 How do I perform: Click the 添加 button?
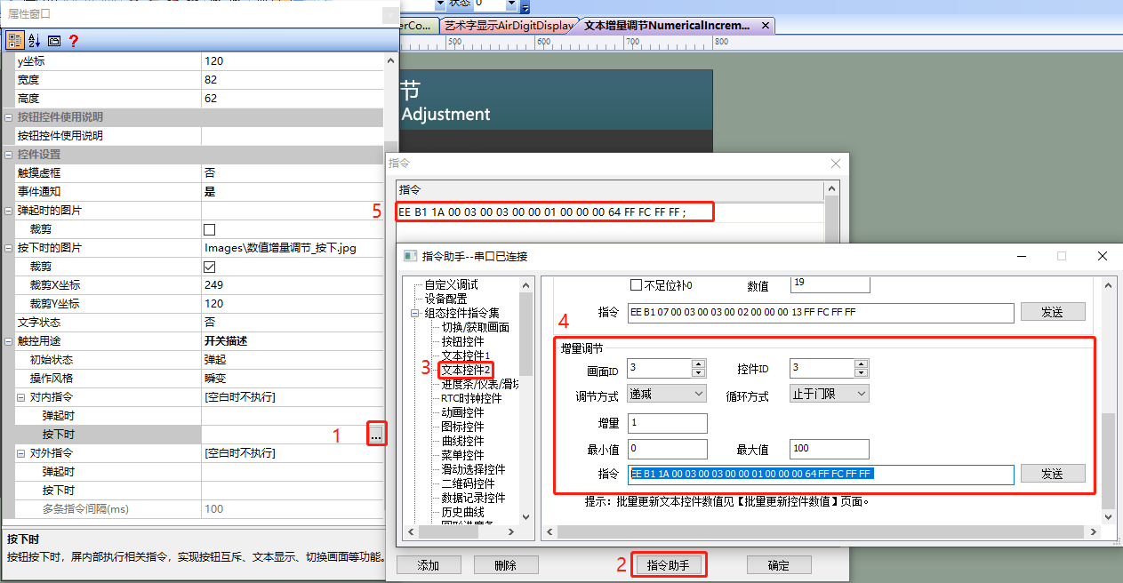click(x=429, y=565)
